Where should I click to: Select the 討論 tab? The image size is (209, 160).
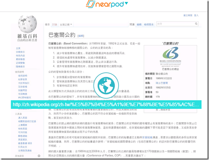coord(54,24)
